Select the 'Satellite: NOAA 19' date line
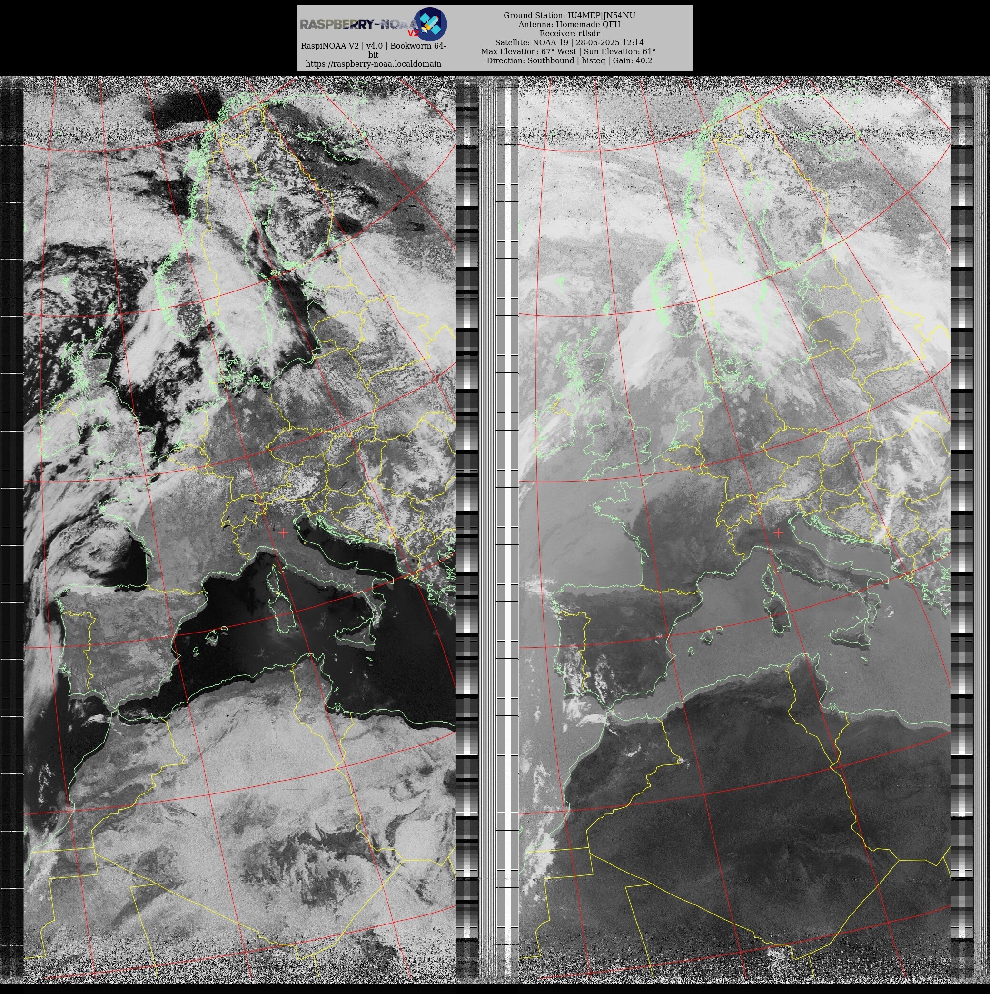990x994 pixels. click(569, 42)
